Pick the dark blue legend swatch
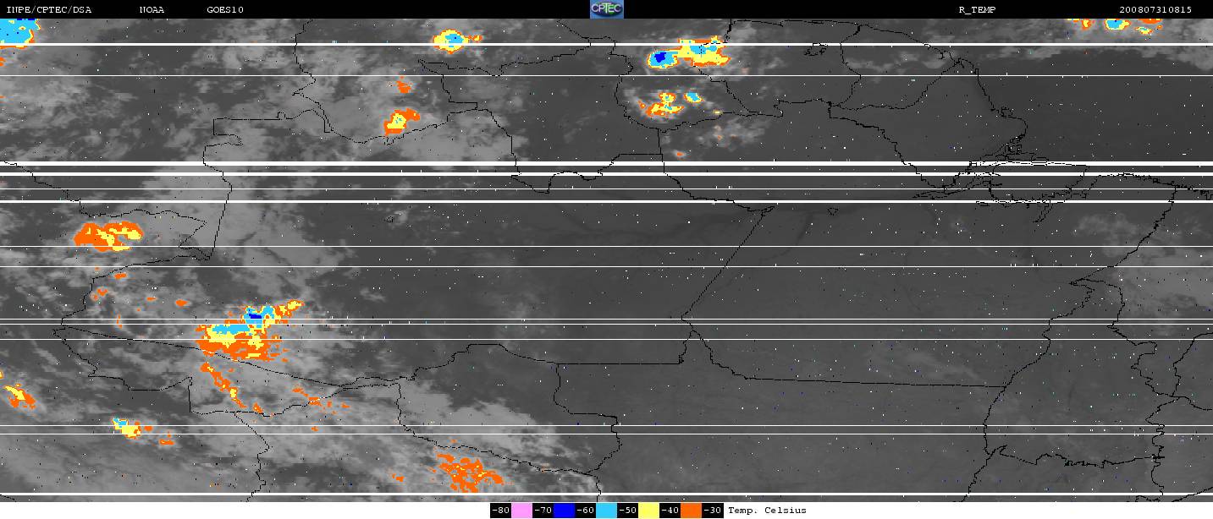This screenshot has width=1213, height=519. click(564, 511)
